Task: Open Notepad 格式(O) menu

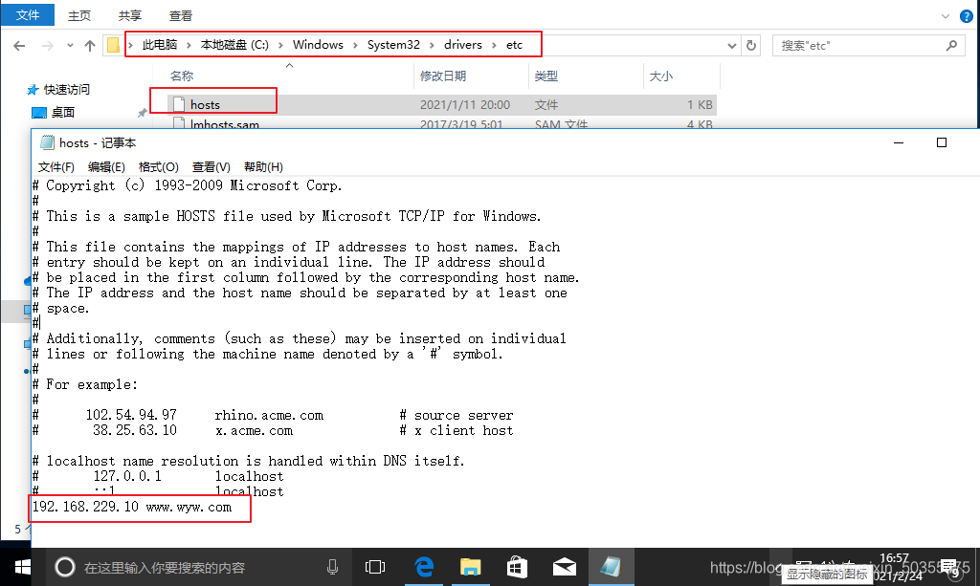Action: pos(158,166)
